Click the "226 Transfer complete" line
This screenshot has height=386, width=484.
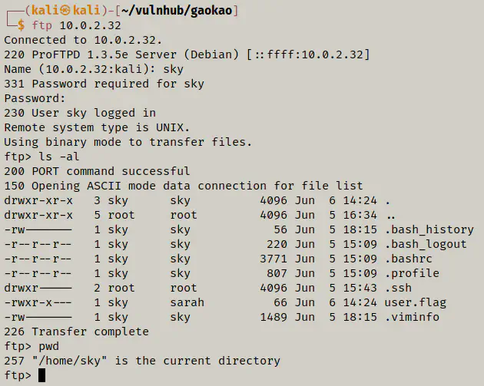(x=77, y=332)
